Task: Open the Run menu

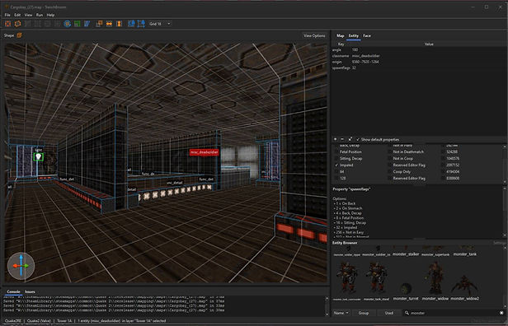Action: 40,15
